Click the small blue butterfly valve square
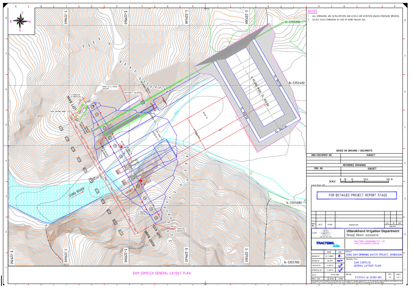 pyautogui.click(x=143, y=102)
